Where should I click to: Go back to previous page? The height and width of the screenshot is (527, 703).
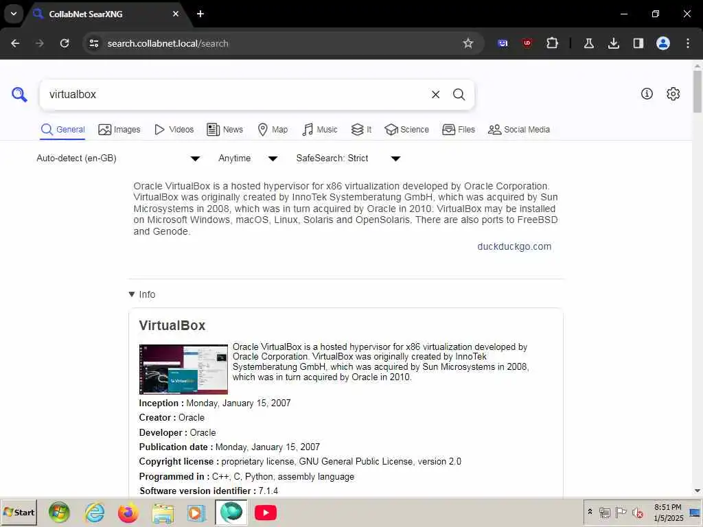coord(15,43)
